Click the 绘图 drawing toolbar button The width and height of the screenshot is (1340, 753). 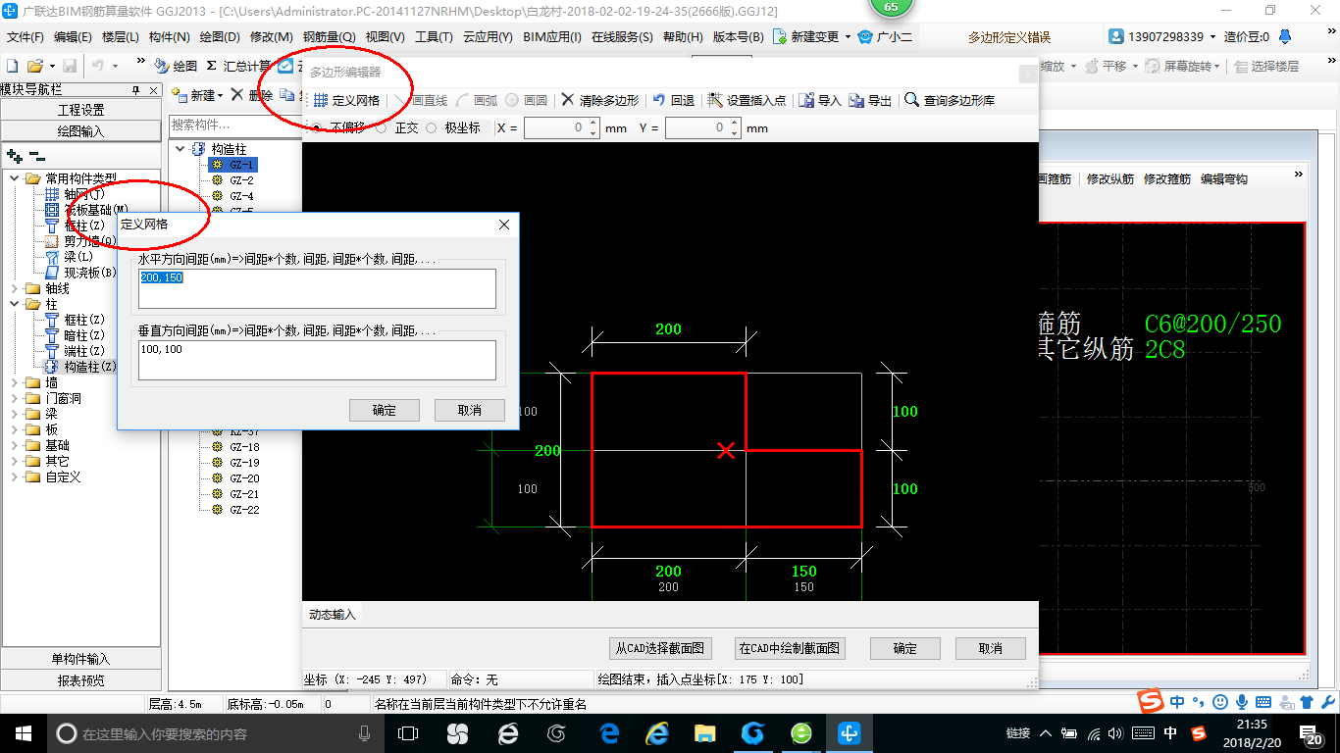[x=177, y=66]
